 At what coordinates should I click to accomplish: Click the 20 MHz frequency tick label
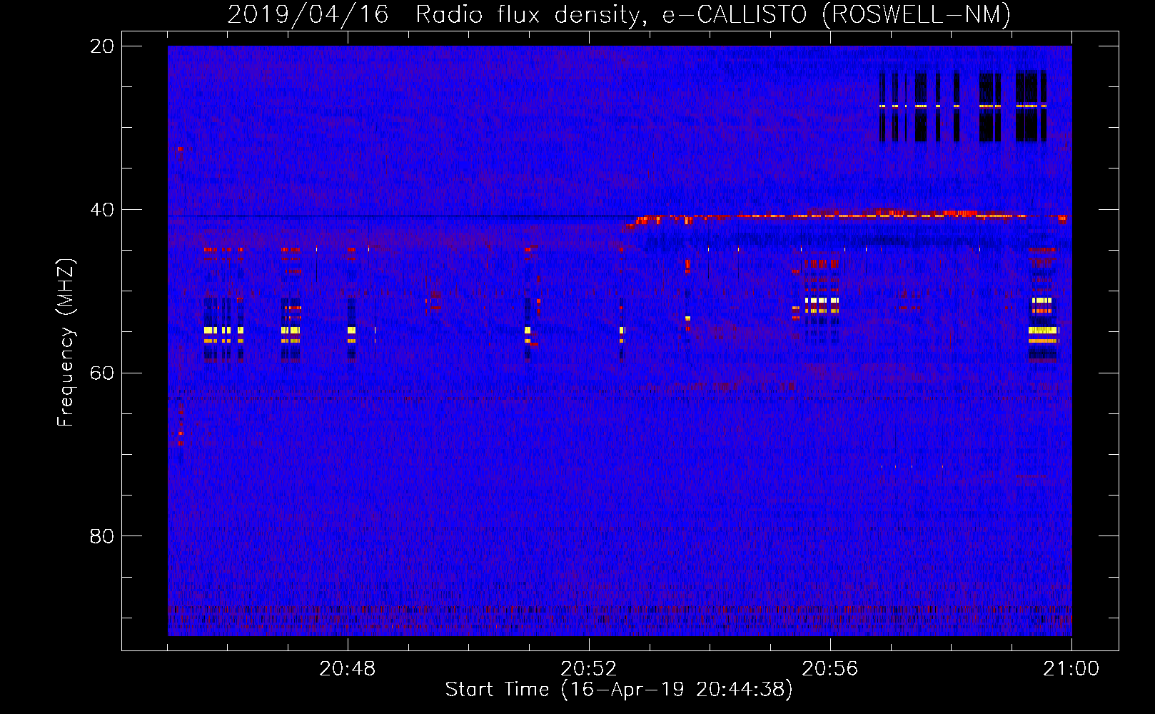pyautogui.click(x=102, y=46)
